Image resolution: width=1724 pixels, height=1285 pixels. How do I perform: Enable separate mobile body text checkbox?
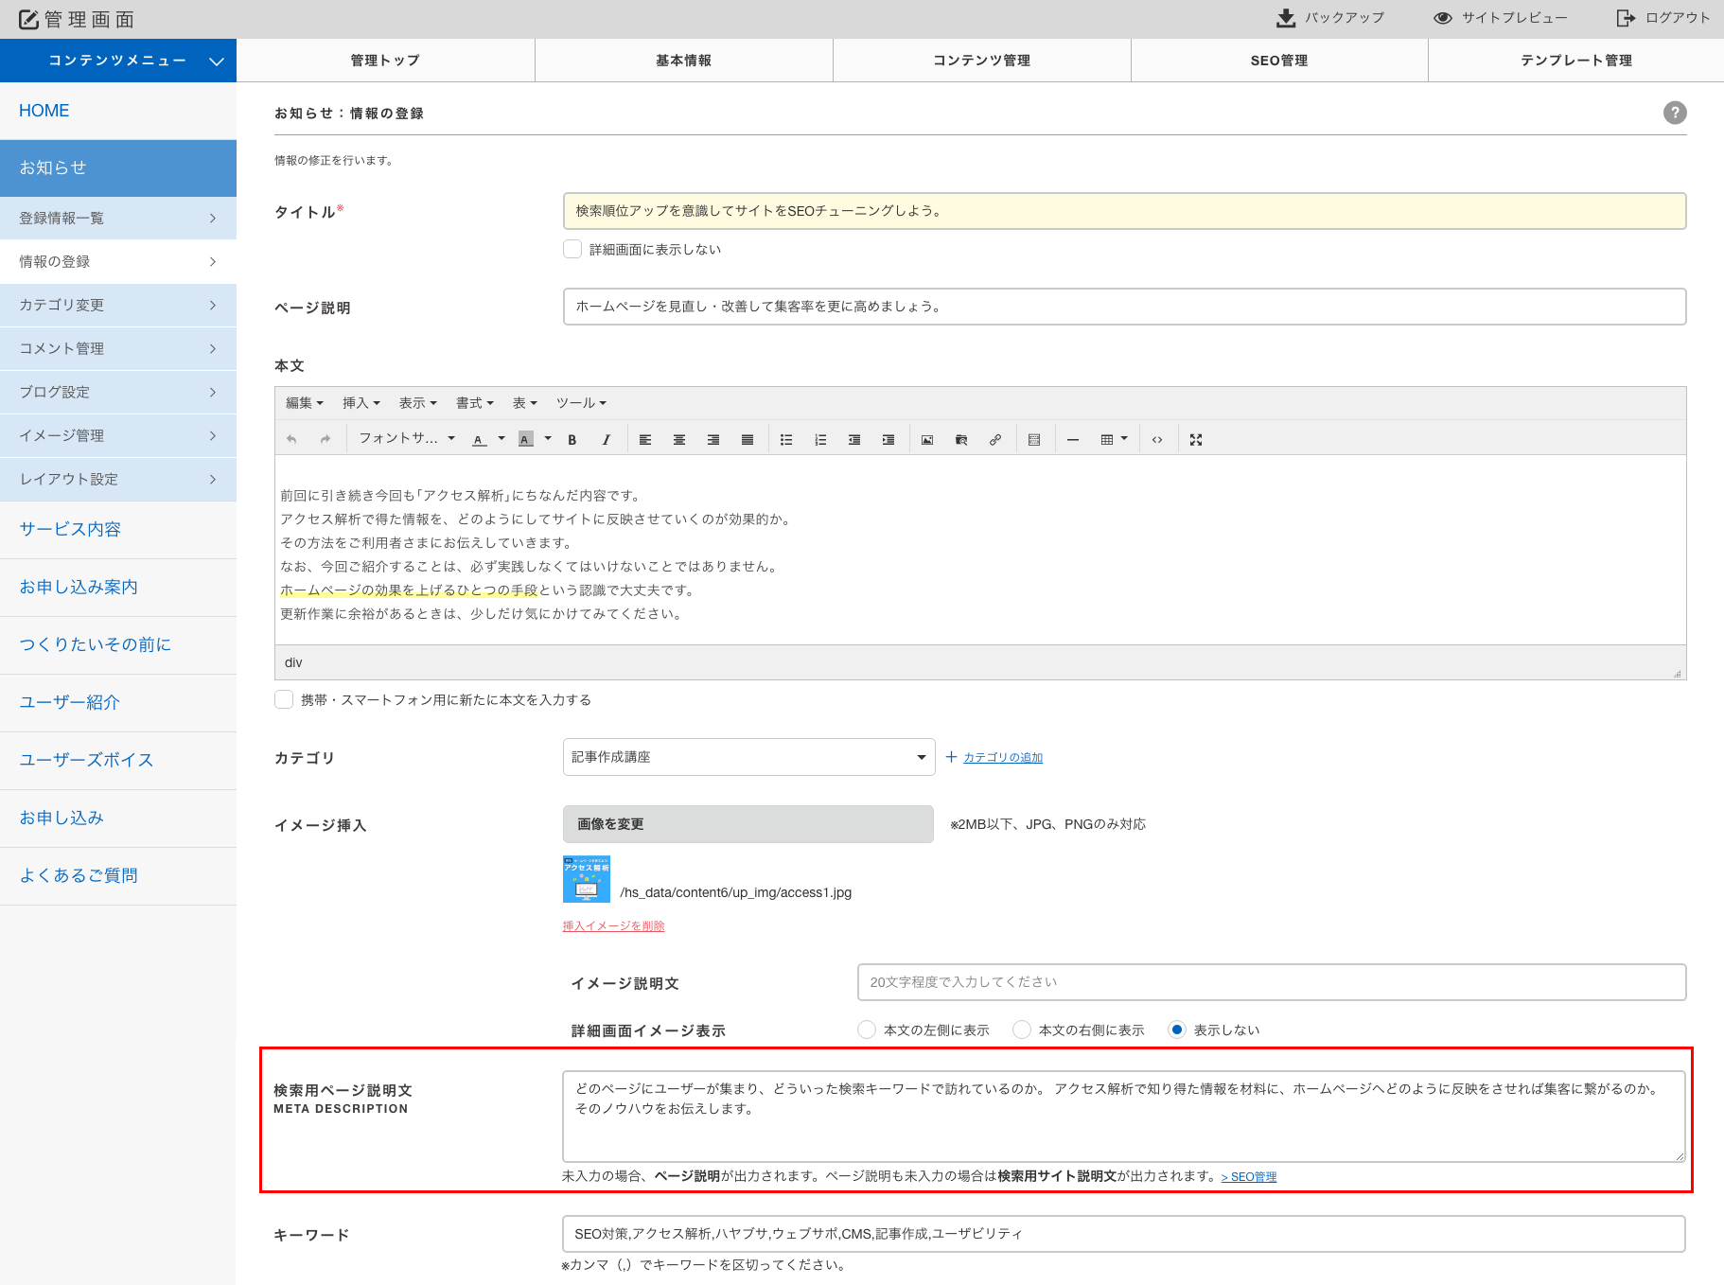click(284, 699)
